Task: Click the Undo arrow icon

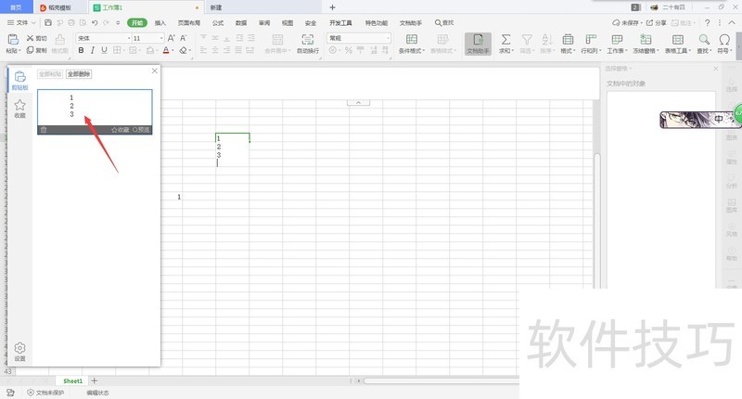Action: [x=95, y=22]
